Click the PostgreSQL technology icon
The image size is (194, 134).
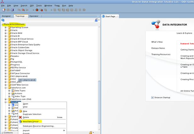pos(9,62)
